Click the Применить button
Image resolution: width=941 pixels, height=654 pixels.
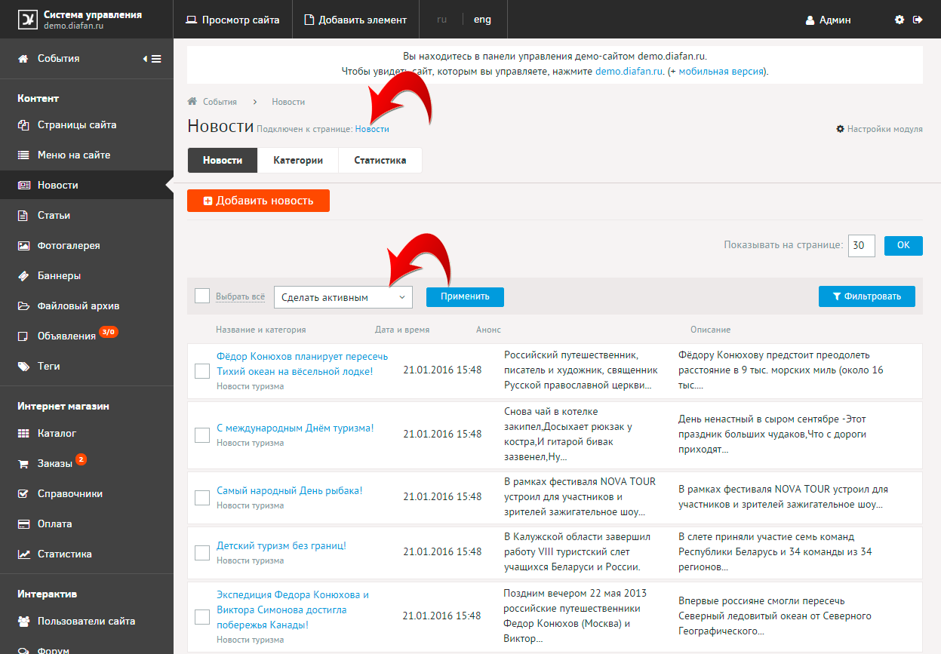pyautogui.click(x=465, y=296)
